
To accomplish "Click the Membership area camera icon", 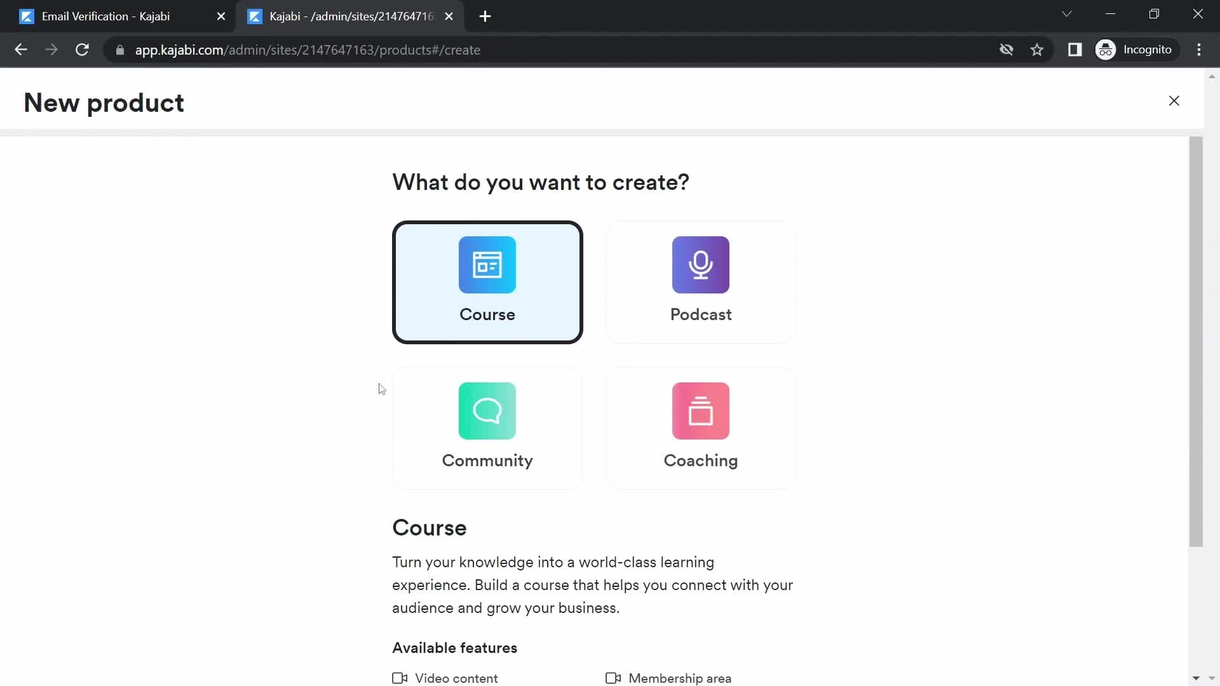I will (613, 678).
